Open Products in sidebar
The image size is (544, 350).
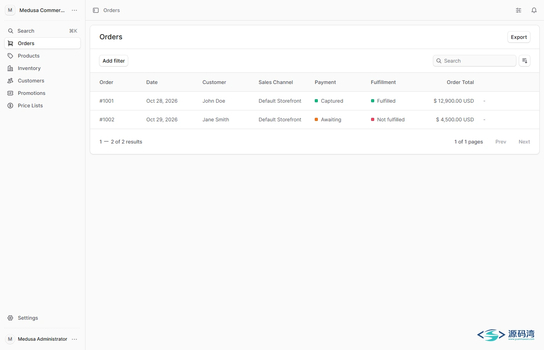42,56
